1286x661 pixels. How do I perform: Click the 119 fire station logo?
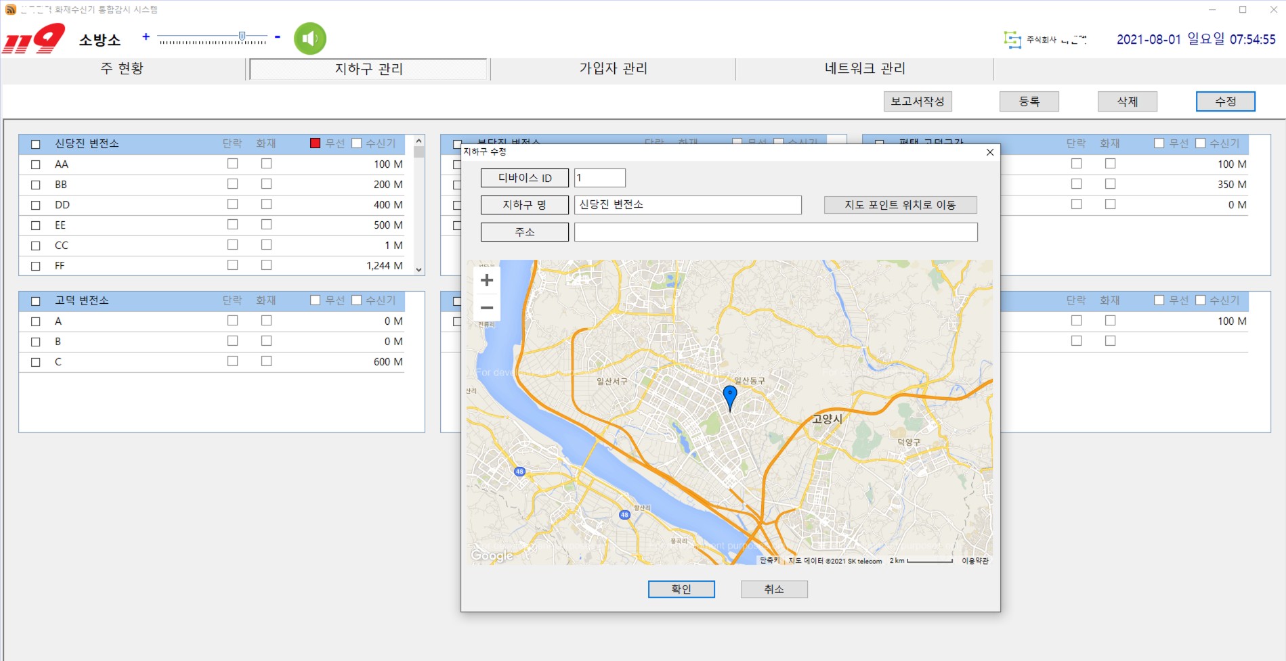[34, 39]
